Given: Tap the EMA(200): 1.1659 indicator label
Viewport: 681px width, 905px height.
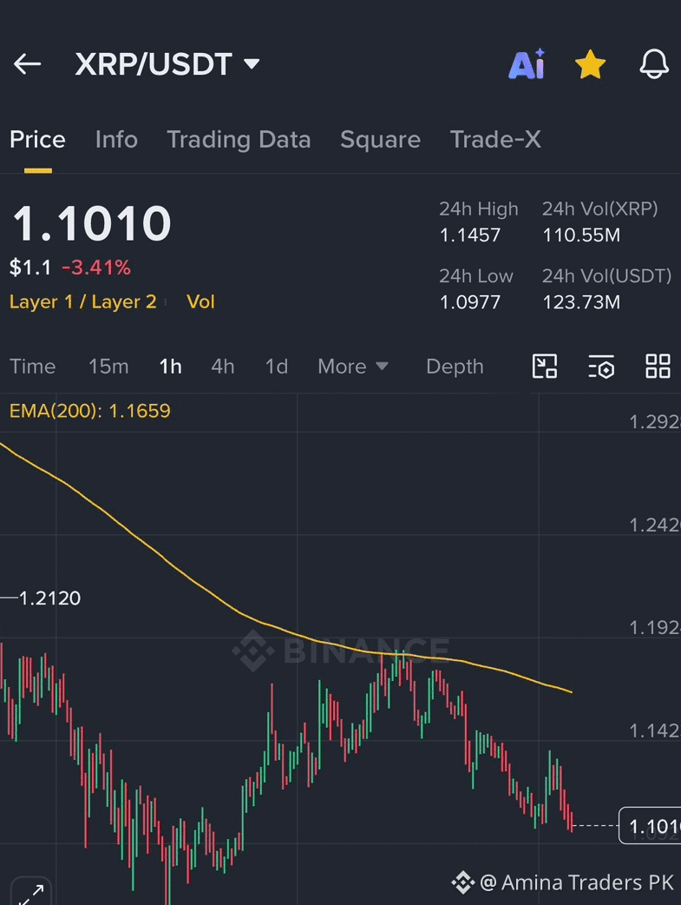Looking at the screenshot, I should [x=90, y=411].
